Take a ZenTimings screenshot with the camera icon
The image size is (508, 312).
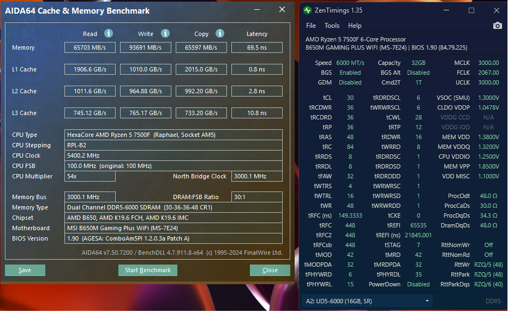pyautogui.click(x=497, y=26)
